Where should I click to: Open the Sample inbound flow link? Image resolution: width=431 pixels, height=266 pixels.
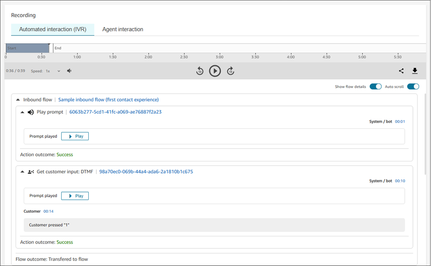click(108, 100)
